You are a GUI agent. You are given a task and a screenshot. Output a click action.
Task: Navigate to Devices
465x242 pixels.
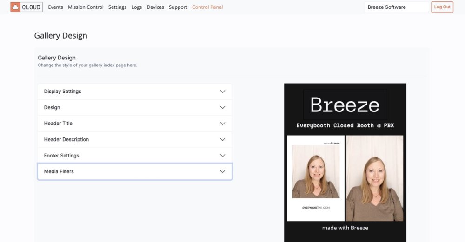[x=155, y=7]
